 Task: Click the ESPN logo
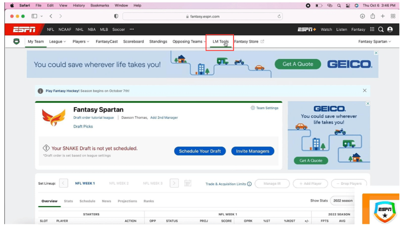tap(24, 29)
